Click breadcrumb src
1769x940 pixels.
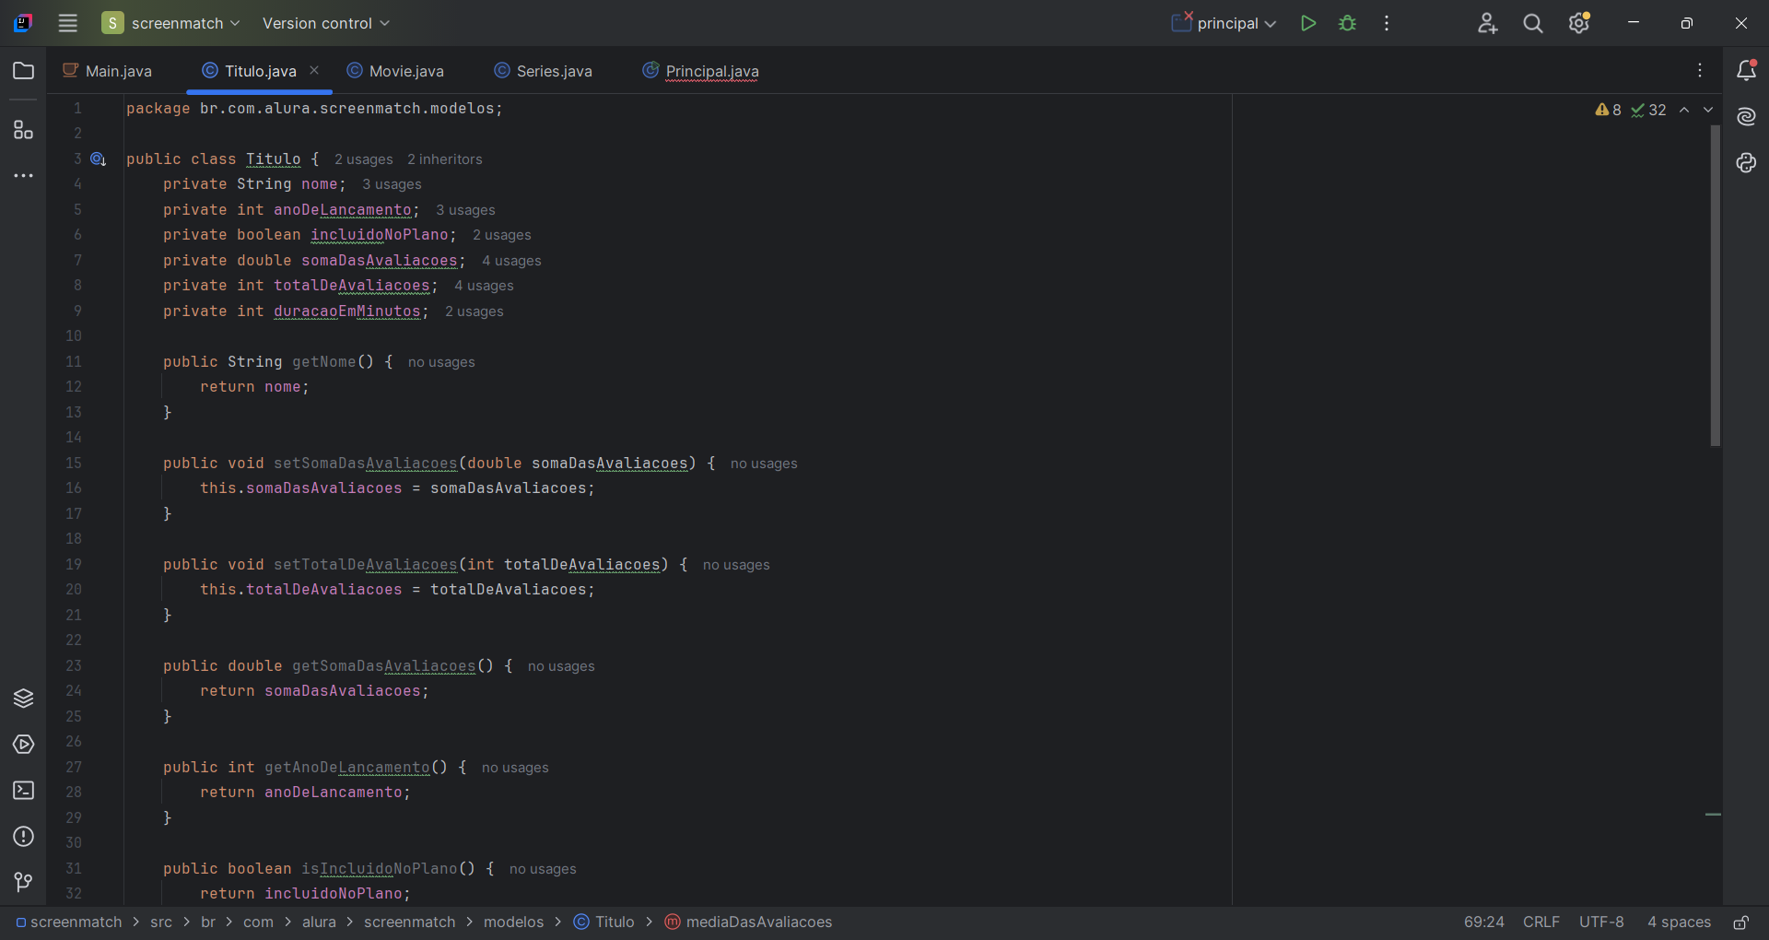point(161,922)
